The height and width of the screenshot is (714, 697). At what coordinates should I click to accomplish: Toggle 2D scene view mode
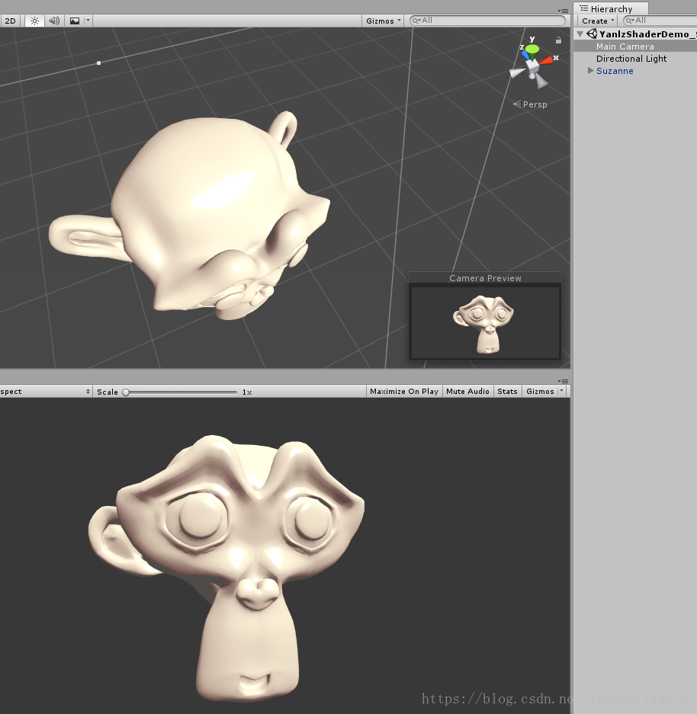point(10,21)
